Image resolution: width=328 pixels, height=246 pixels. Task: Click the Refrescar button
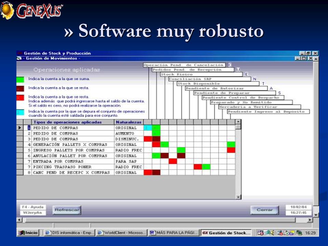tap(67, 210)
